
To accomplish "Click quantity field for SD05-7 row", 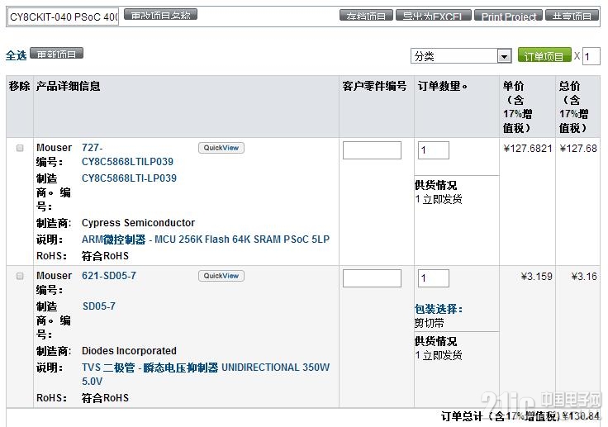I will (434, 278).
